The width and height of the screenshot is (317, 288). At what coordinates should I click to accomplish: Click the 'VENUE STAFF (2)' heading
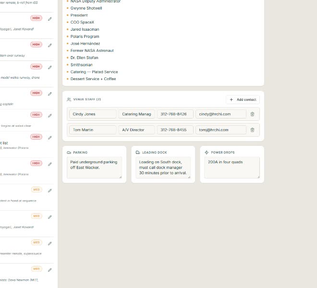87,99
